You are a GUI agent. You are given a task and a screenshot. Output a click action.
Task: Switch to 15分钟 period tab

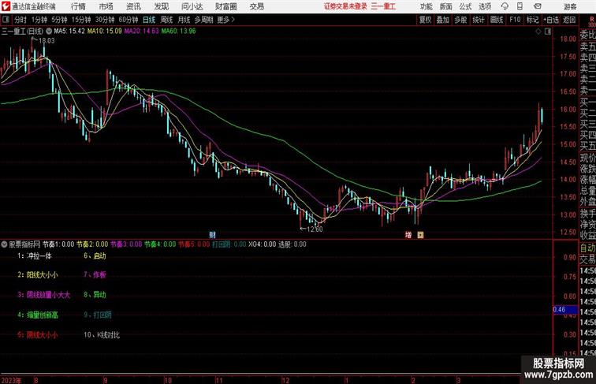coord(81,20)
